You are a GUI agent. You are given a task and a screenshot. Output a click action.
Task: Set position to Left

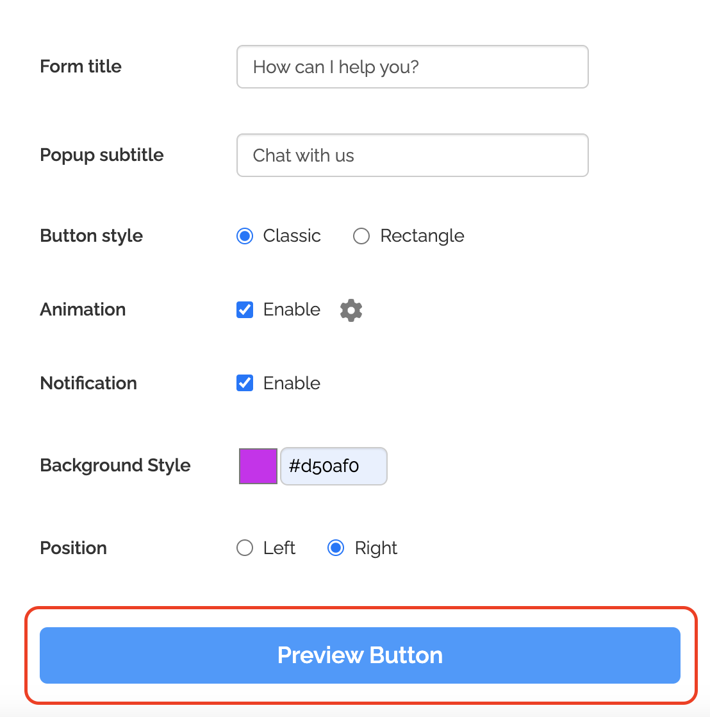click(245, 548)
